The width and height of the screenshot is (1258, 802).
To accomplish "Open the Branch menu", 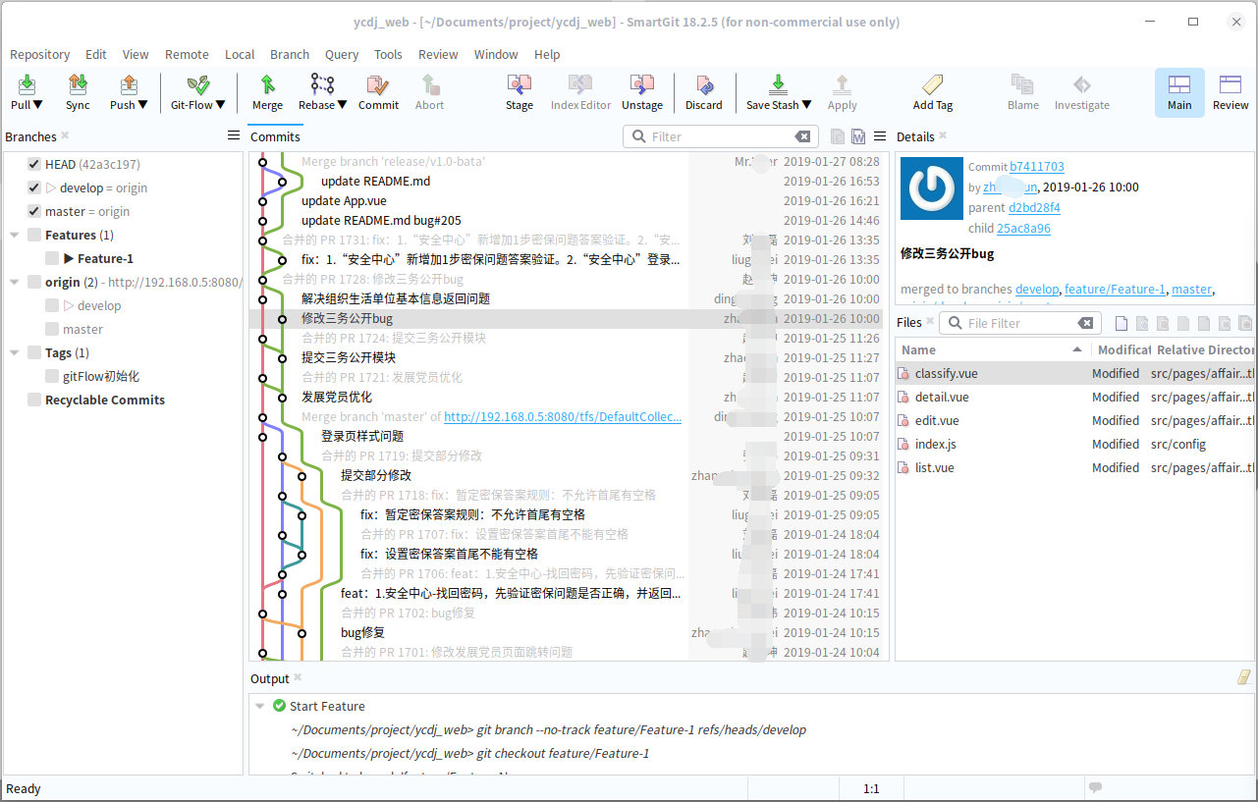I will click(x=290, y=54).
